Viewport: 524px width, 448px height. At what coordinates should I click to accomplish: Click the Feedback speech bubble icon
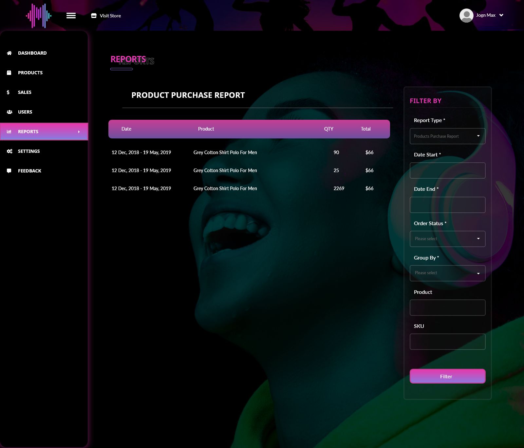click(x=9, y=171)
